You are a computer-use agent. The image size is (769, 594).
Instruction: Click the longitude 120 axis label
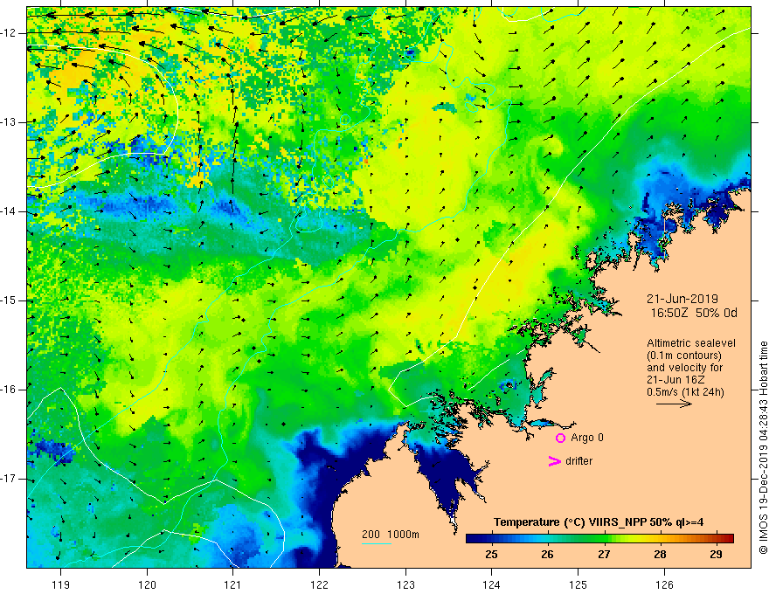(147, 584)
